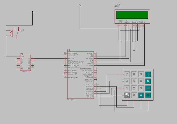Select the green LCD display screen
The image size is (177, 124).
132,15
